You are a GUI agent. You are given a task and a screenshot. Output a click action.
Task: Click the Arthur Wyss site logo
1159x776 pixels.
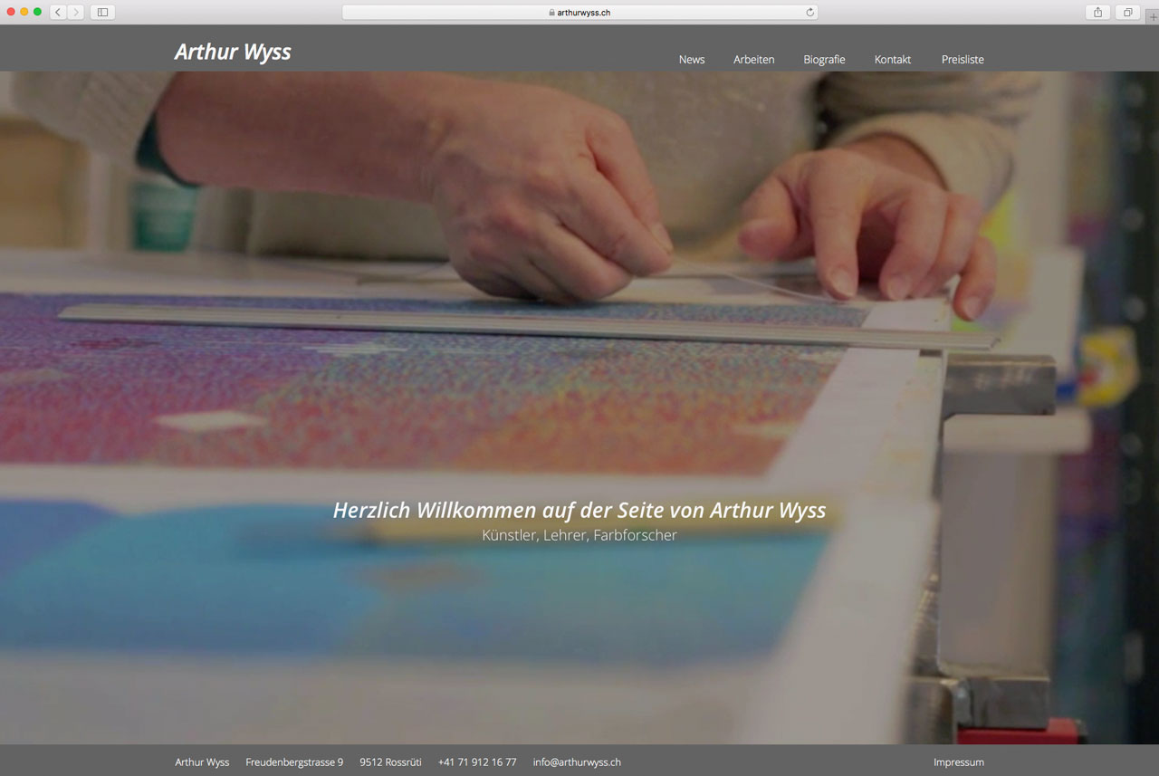[x=233, y=52]
